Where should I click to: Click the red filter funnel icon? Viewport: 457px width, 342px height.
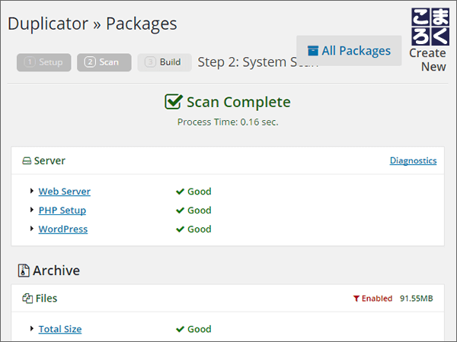pyautogui.click(x=356, y=299)
